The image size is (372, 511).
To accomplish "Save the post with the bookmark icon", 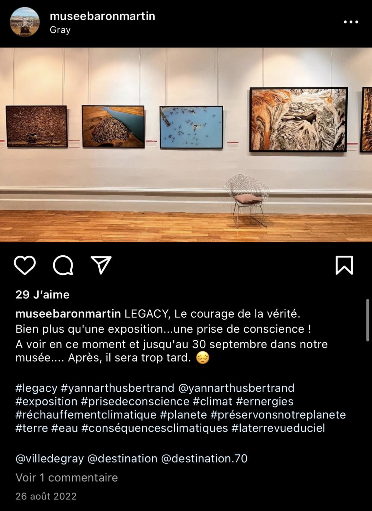I will (344, 265).
